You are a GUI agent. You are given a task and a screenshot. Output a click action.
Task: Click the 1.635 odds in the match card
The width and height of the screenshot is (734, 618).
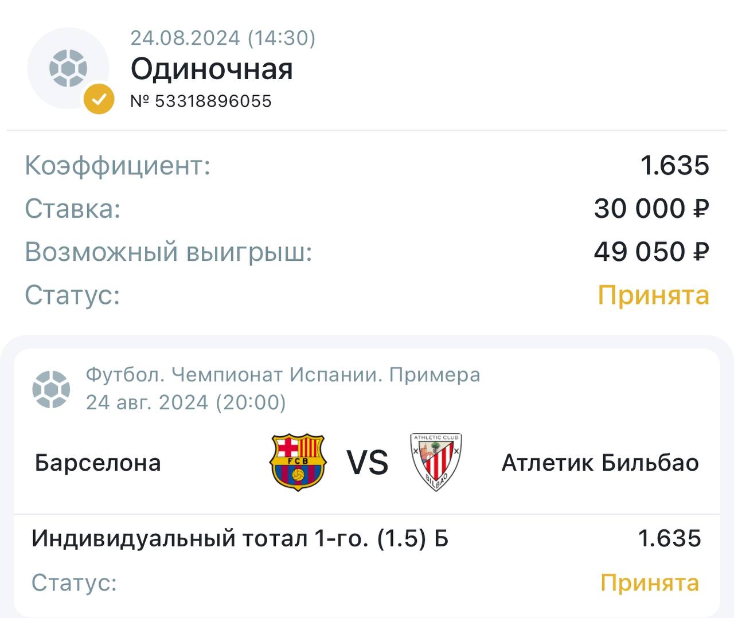[669, 539]
